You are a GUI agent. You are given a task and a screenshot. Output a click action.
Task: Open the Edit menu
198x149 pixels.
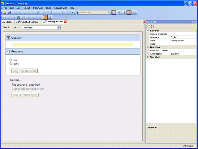(12, 8)
